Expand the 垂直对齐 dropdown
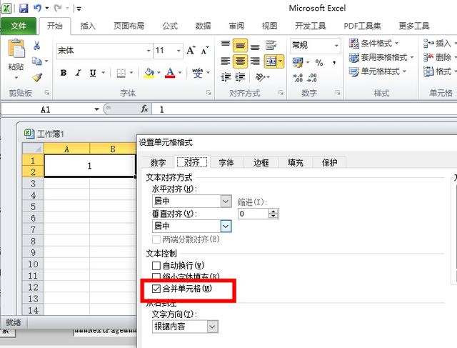 (226, 226)
